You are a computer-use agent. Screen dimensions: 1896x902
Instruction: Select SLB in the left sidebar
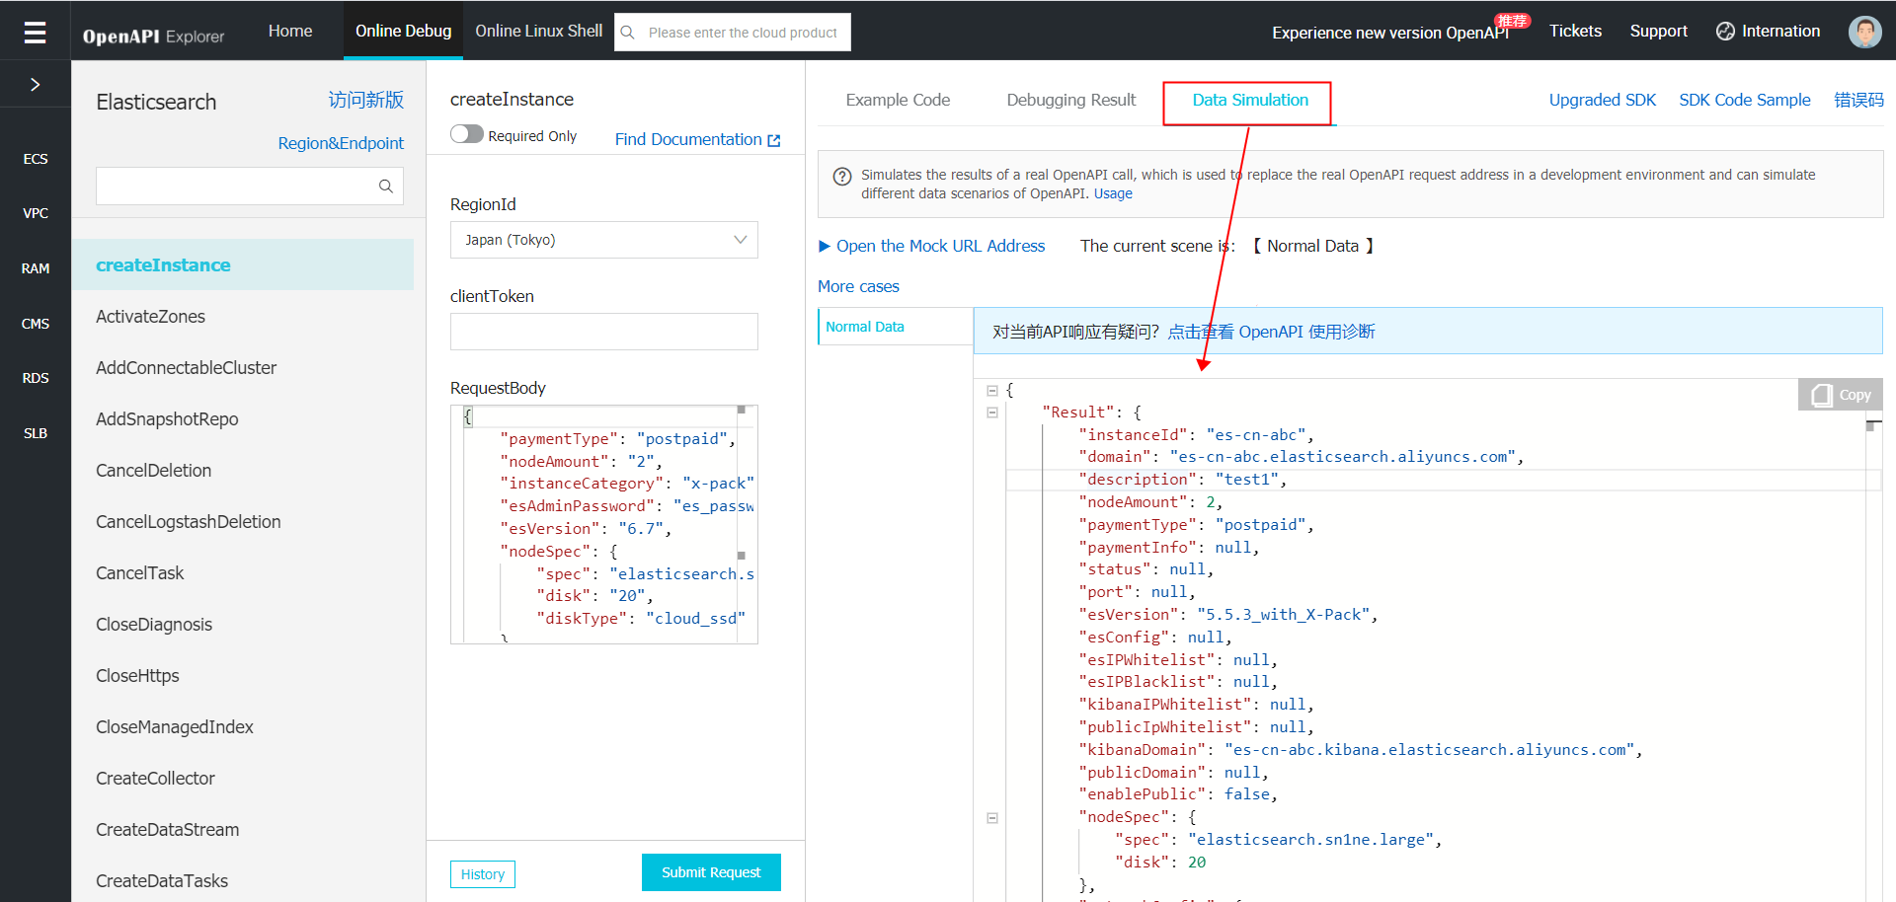pos(36,433)
